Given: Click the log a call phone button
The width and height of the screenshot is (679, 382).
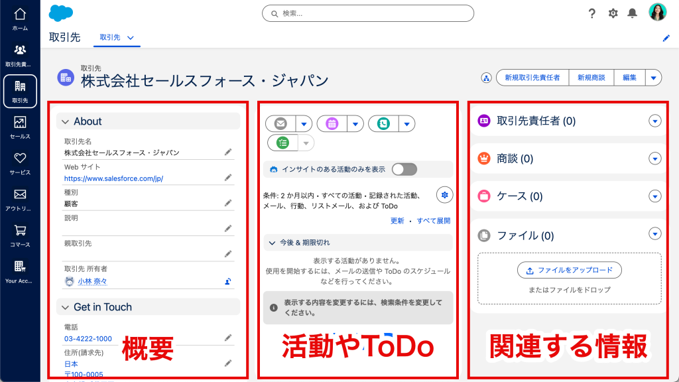Looking at the screenshot, I should click(x=384, y=124).
